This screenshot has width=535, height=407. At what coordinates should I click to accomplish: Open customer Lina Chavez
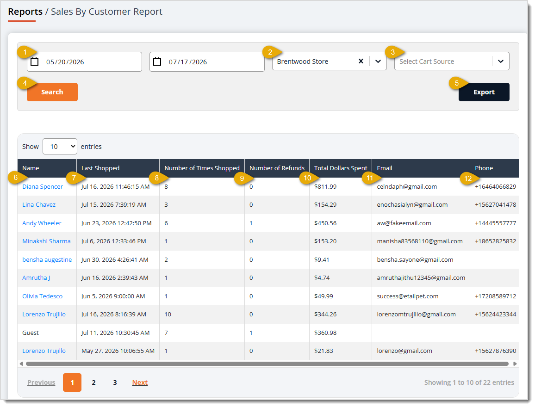pos(39,204)
